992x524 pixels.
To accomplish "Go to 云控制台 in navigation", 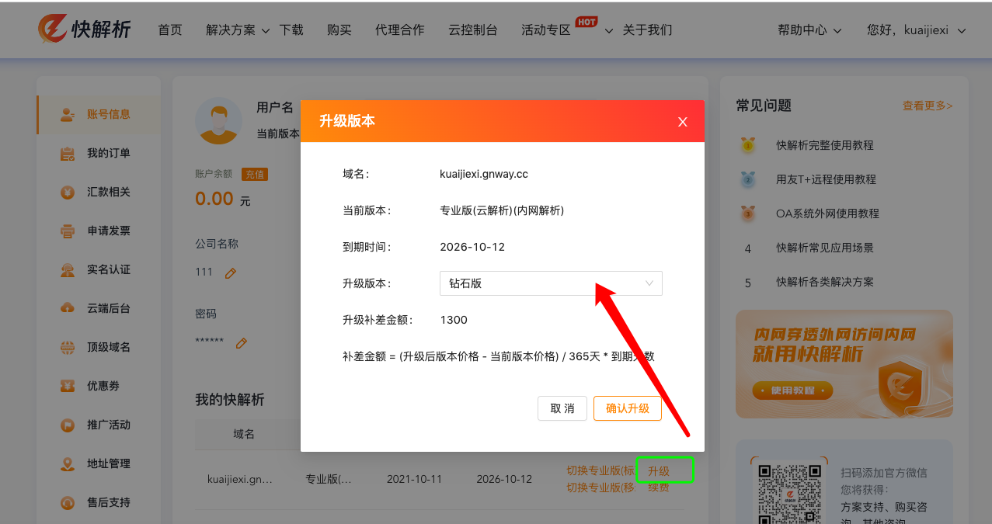I will click(472, 30).
